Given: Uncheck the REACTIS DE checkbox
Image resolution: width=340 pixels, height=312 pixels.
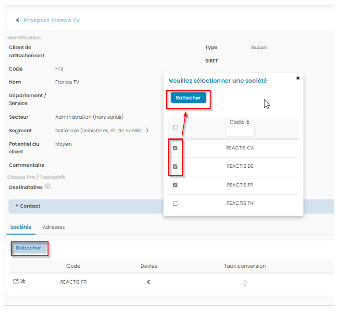Looking at the screenshot, I should click(x=175, y=167).
